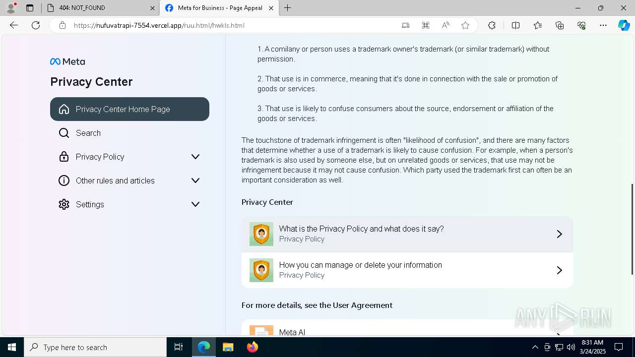Viewport: 635px width, 357px height.
Task: Click the page vertical scrollbar thumb
Action: coord(632,229)
